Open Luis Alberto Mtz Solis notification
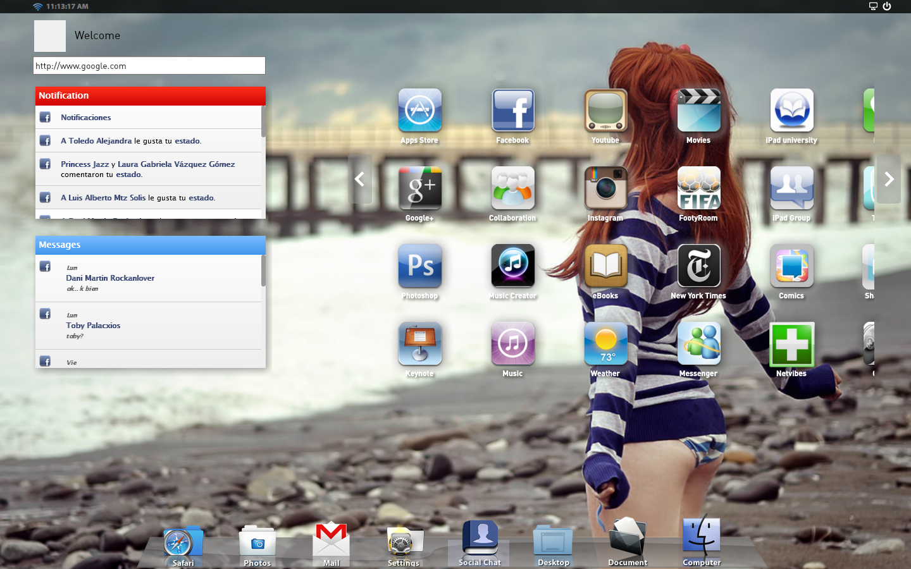The image size is (911, 569). tap(149, 198)
